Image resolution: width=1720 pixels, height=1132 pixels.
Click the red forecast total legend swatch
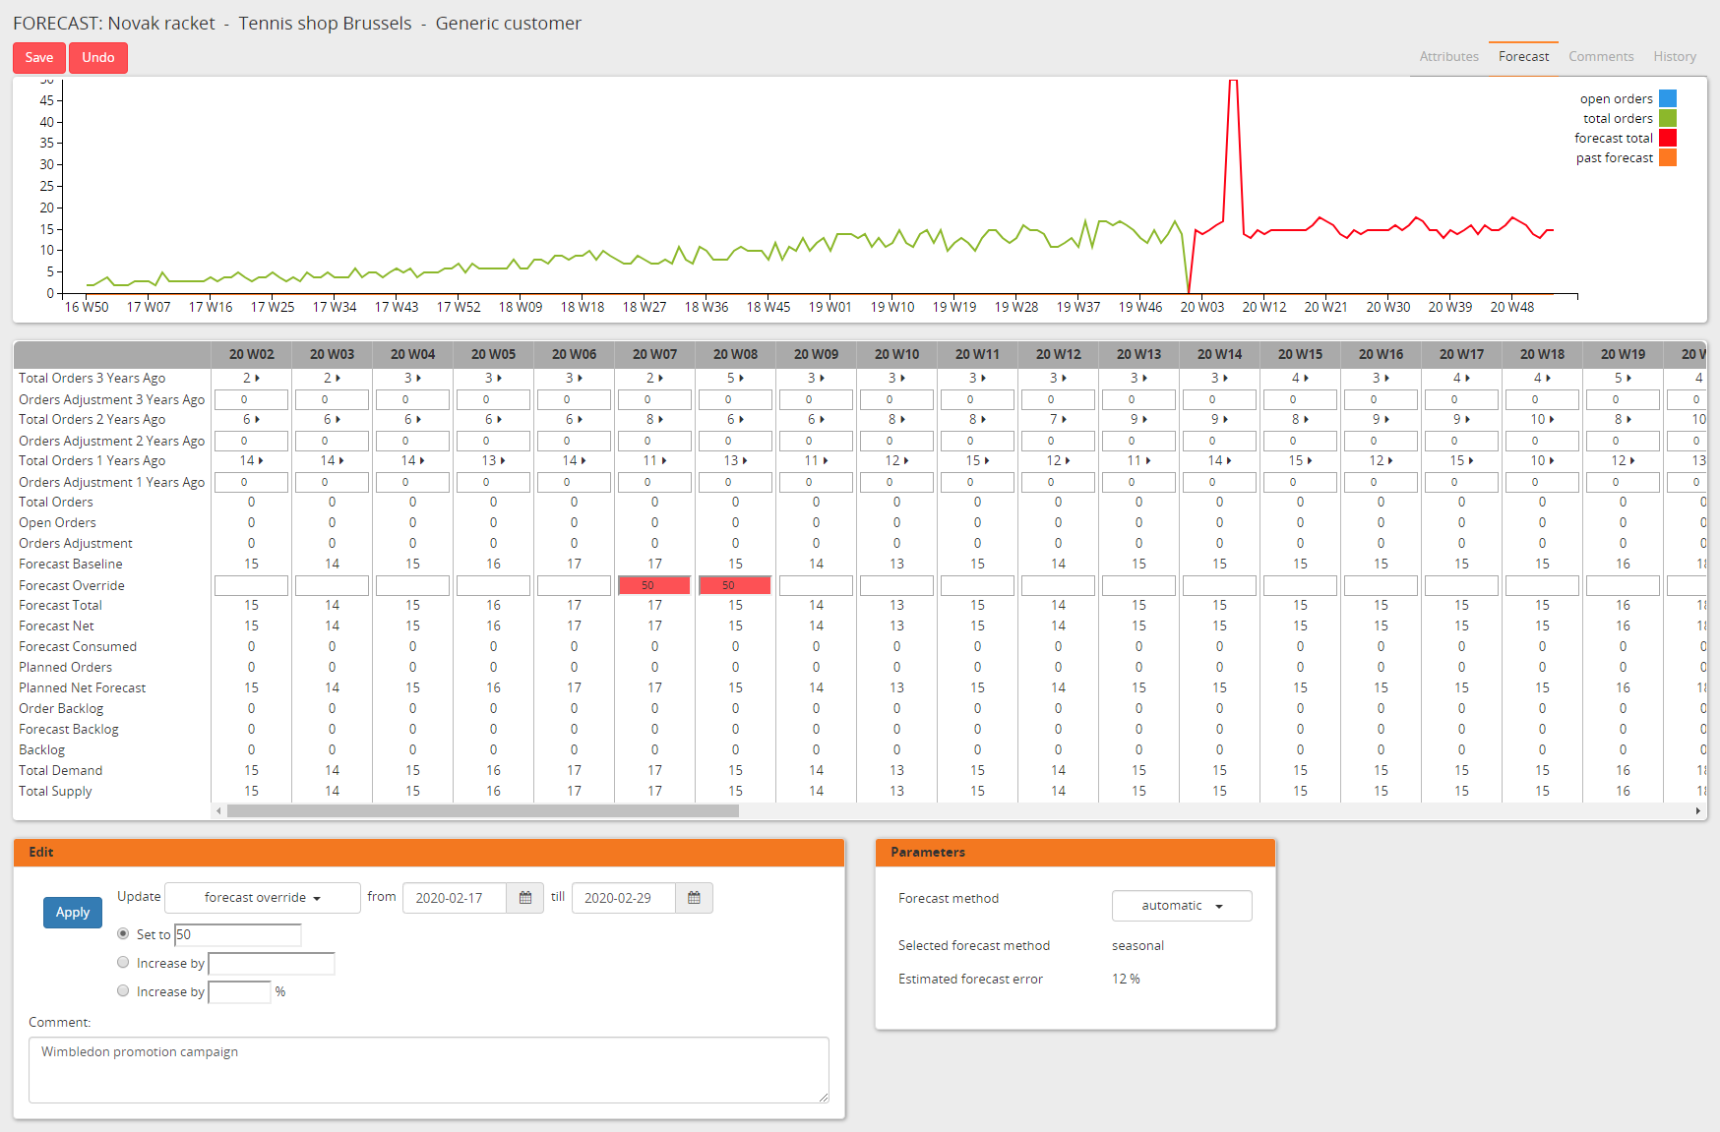[1667, 138]
